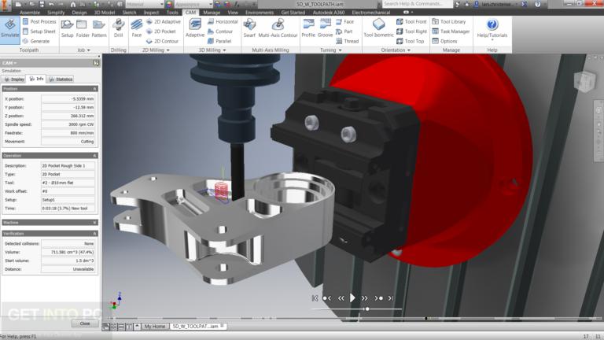
Task: Open the Inspect ribbon tab
Action: click(151, 13)
